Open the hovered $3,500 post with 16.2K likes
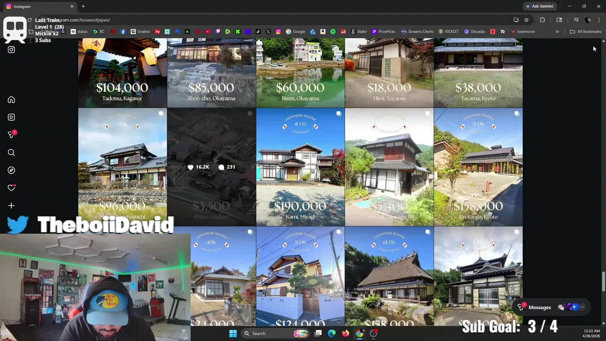The height and width of the screenshot is (341, 606). click(211, 167)
